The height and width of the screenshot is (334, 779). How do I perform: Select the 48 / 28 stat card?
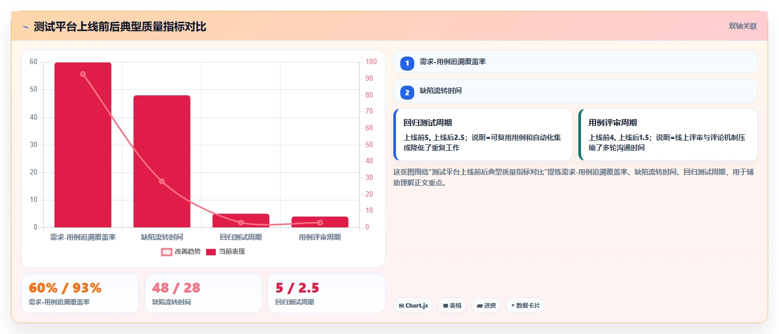click(203, 293)
